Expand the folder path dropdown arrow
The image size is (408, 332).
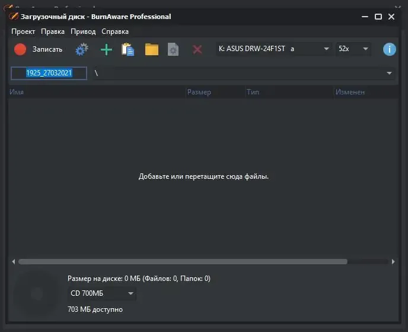coord(389,73)
